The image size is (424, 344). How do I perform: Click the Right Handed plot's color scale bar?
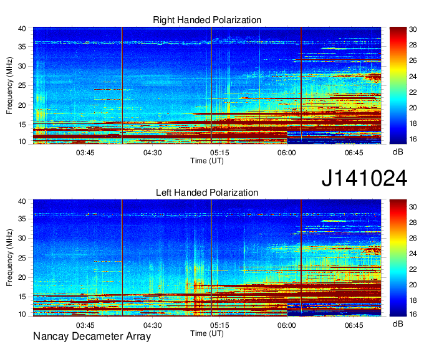(398, 85)
